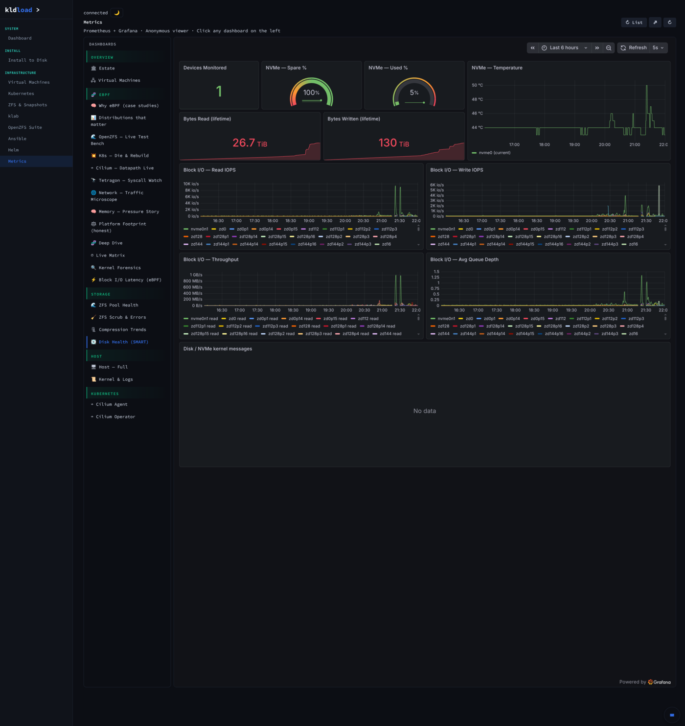The image size is (685, 726).
Task: Open Kernel Forensics magnifier icon
Action: 93,268
